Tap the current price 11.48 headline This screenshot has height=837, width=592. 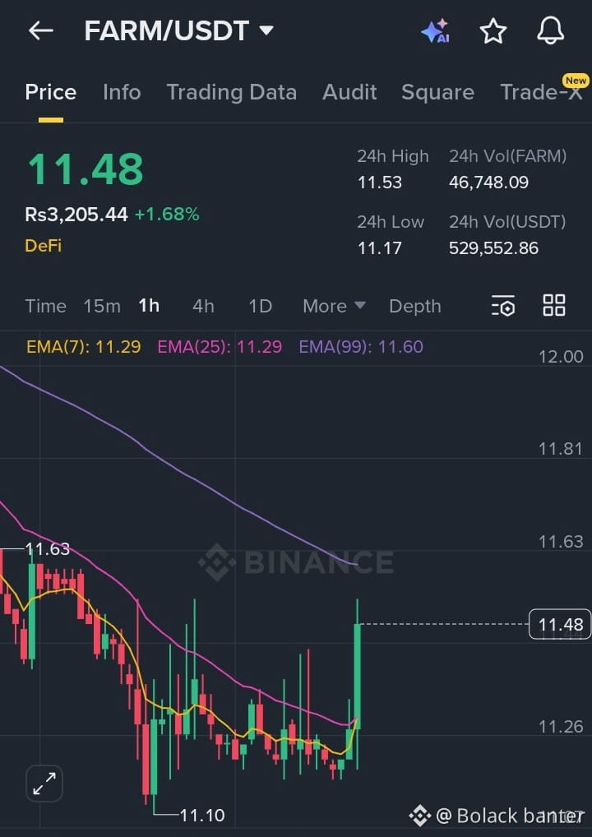tap(86, 169)
